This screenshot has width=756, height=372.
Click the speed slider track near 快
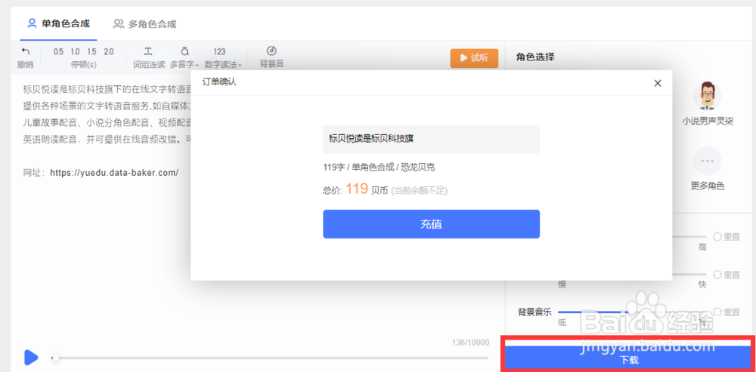[x=689, y=275]
